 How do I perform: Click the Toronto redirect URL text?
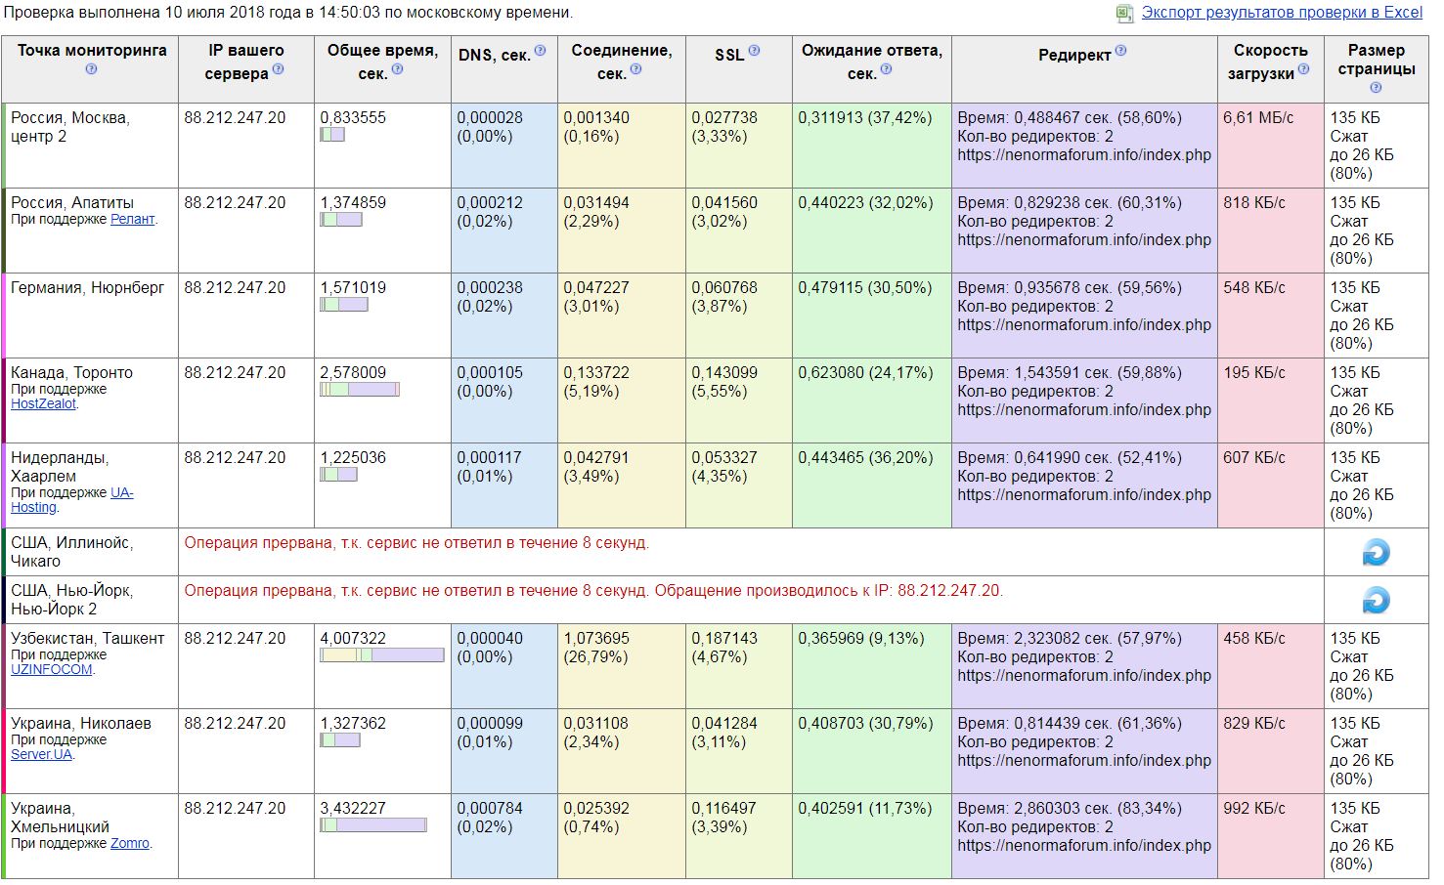1083,410
